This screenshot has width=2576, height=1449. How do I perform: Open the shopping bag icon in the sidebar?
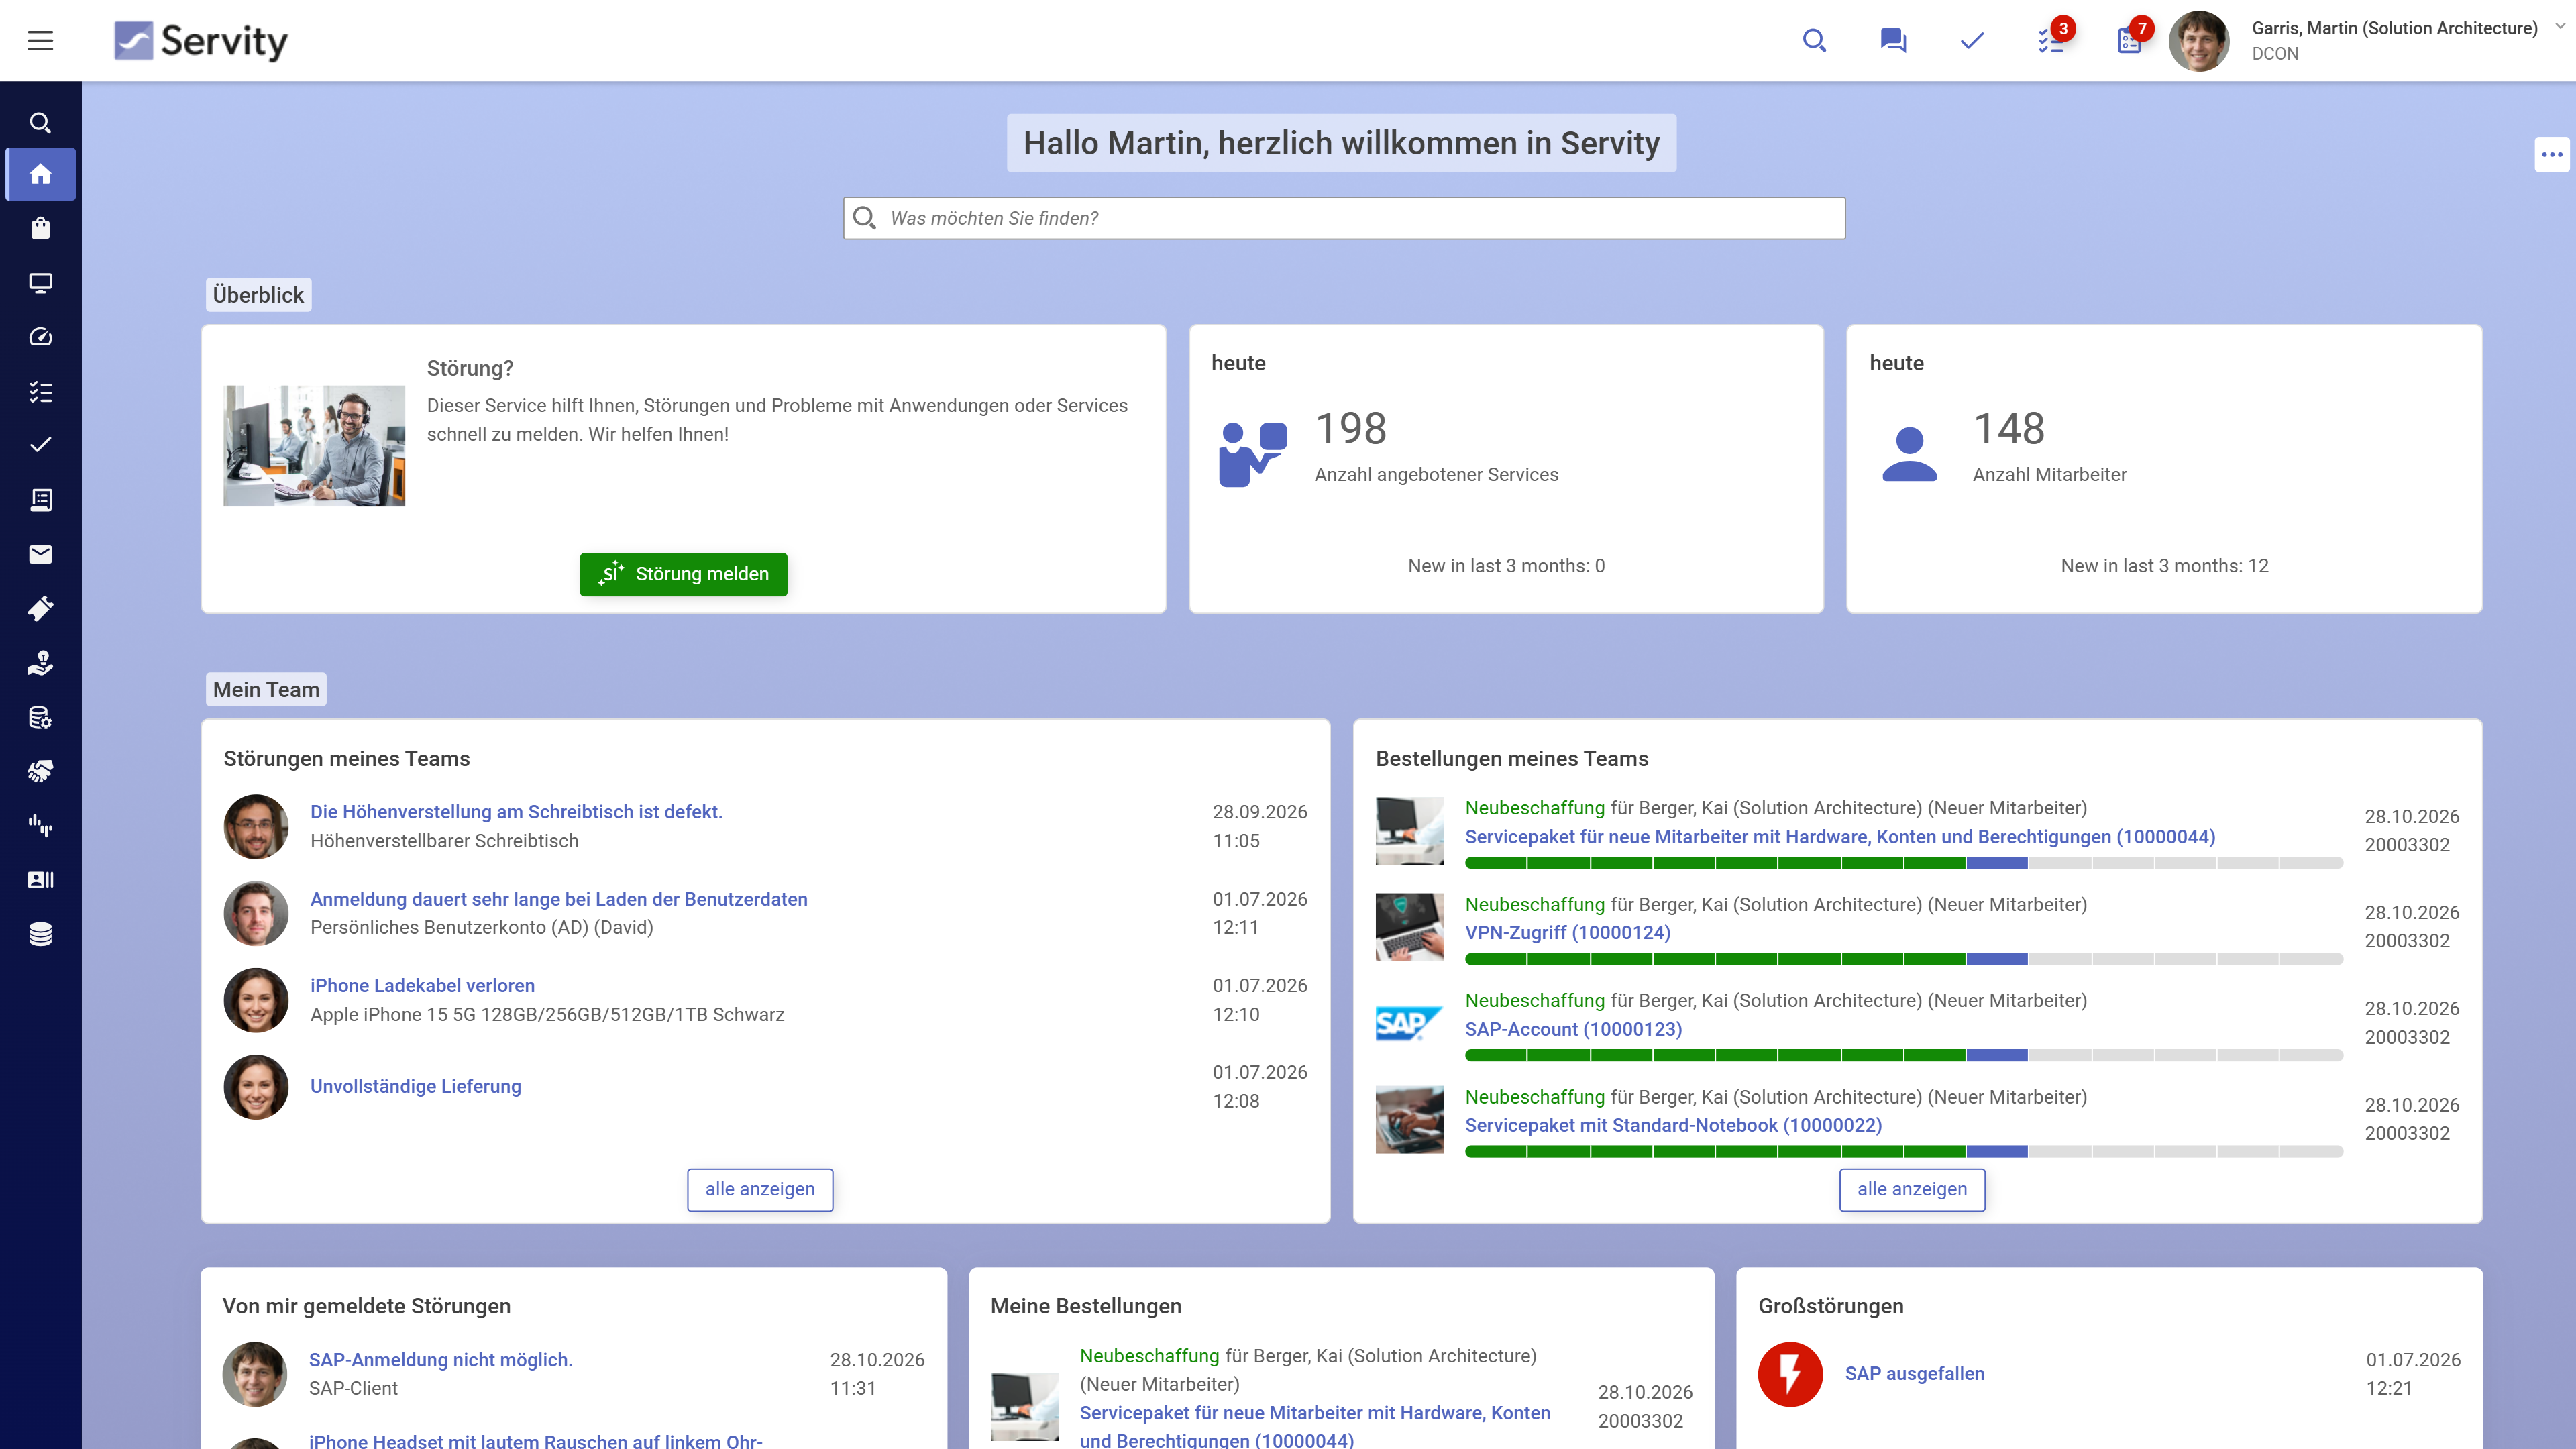[x=40, y=228]
